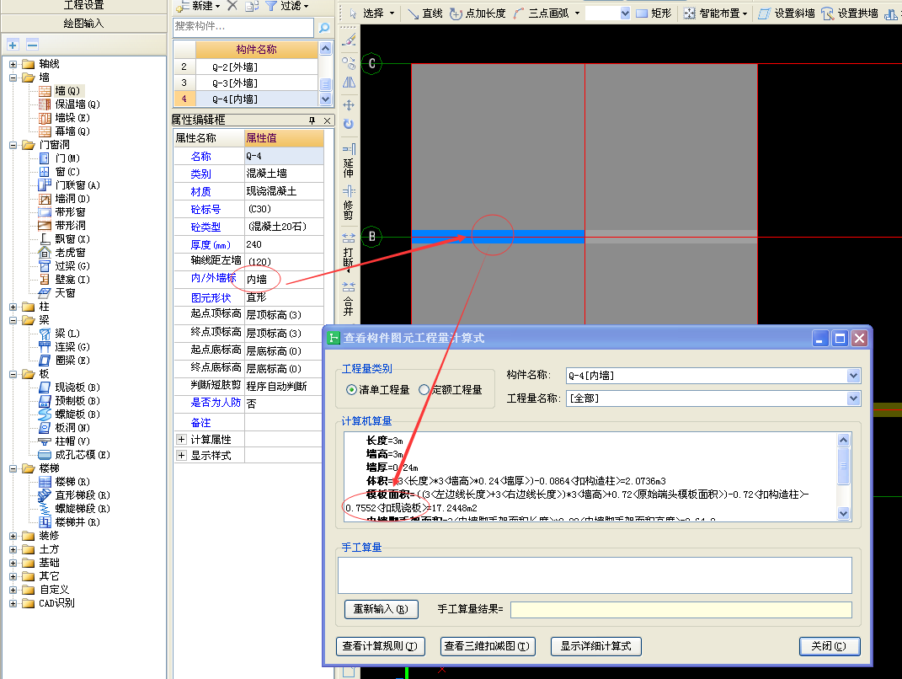Select the 墙(Q) wall component in the tree
This screenshot has width=902, height=679.
click(67, 91)
